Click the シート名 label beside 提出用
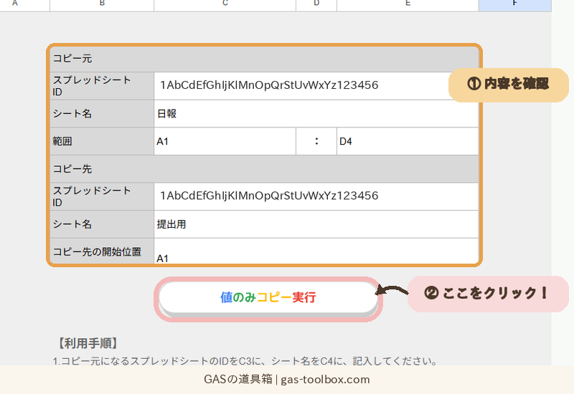Image resolution: width=574 pixels, height=394 pixels. click(x=102, y=224)
